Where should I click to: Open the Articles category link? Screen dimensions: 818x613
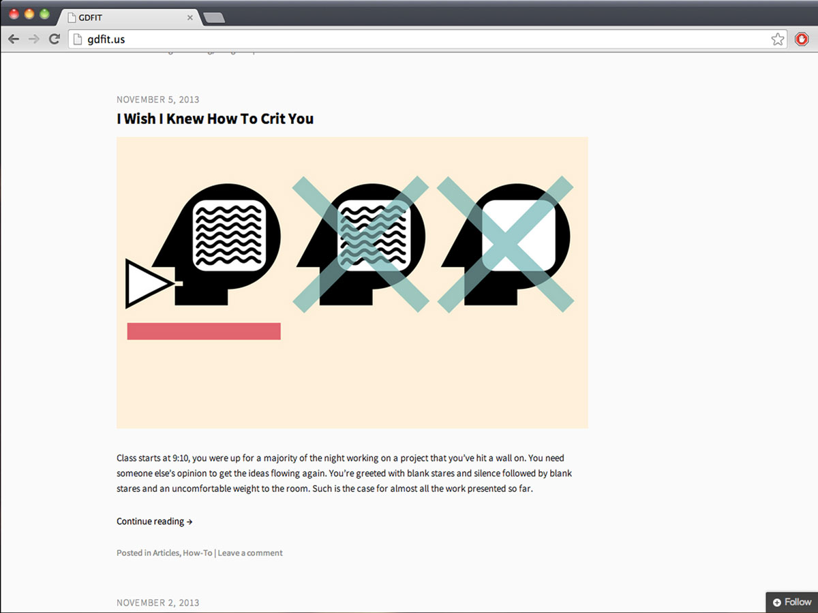click(x=166, y=553)
